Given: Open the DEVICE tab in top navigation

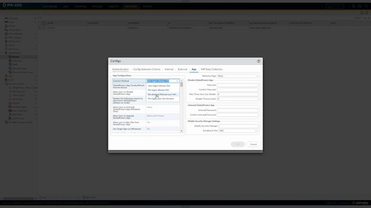Looking at the screenshot, I should [x=147, y=6].
